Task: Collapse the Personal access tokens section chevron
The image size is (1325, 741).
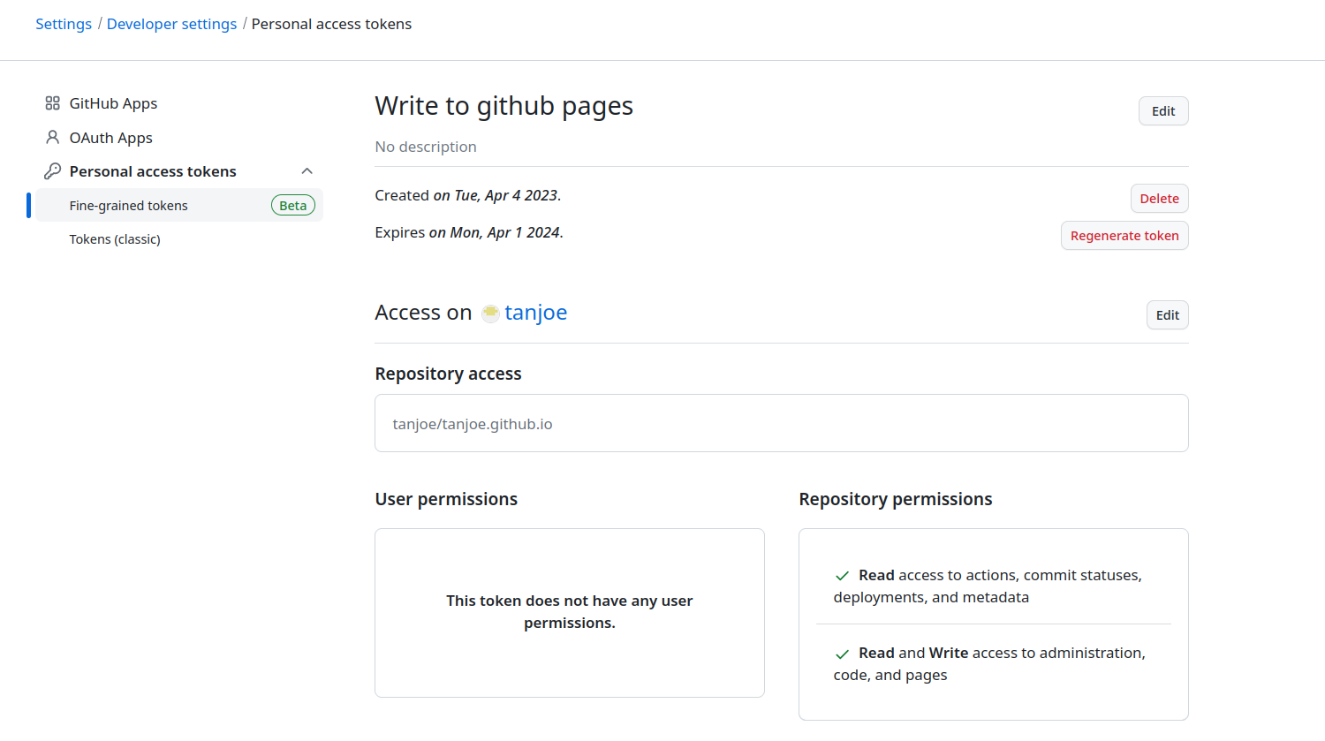Action: tap(307, 171)
